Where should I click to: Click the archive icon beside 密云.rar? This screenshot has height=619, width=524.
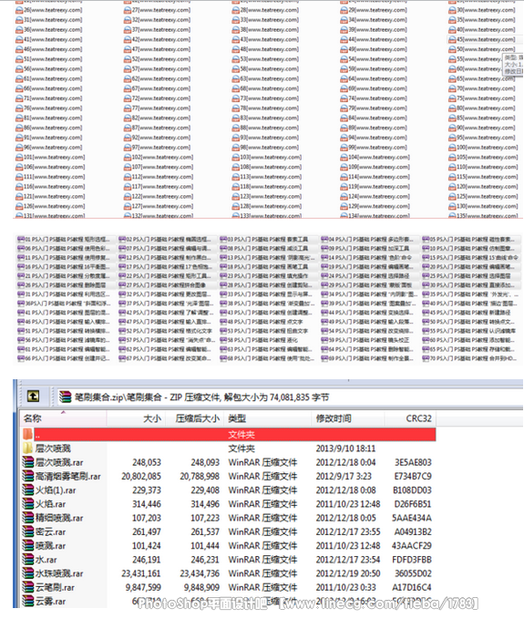pos(28,531)
